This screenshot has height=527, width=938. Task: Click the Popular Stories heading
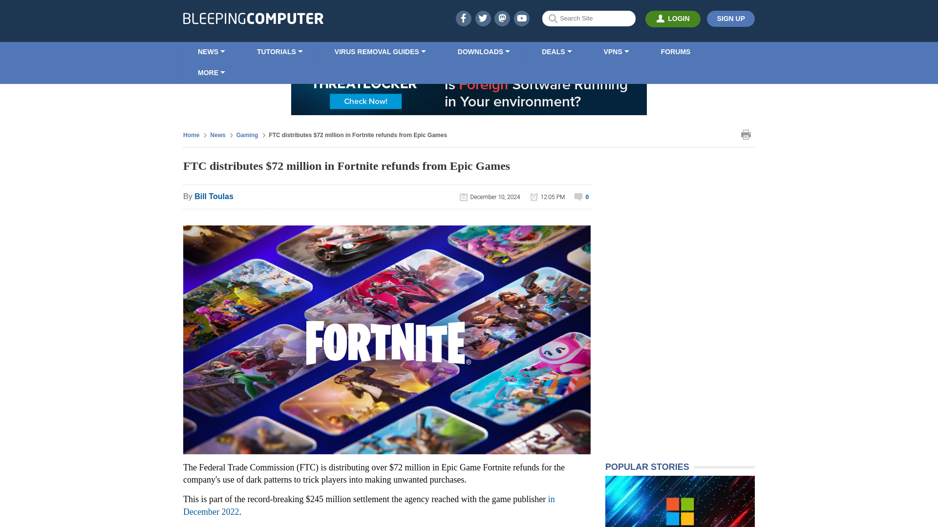(x=647, y=467)
